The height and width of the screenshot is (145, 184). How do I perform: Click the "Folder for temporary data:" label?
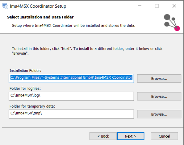click(32, 106)
